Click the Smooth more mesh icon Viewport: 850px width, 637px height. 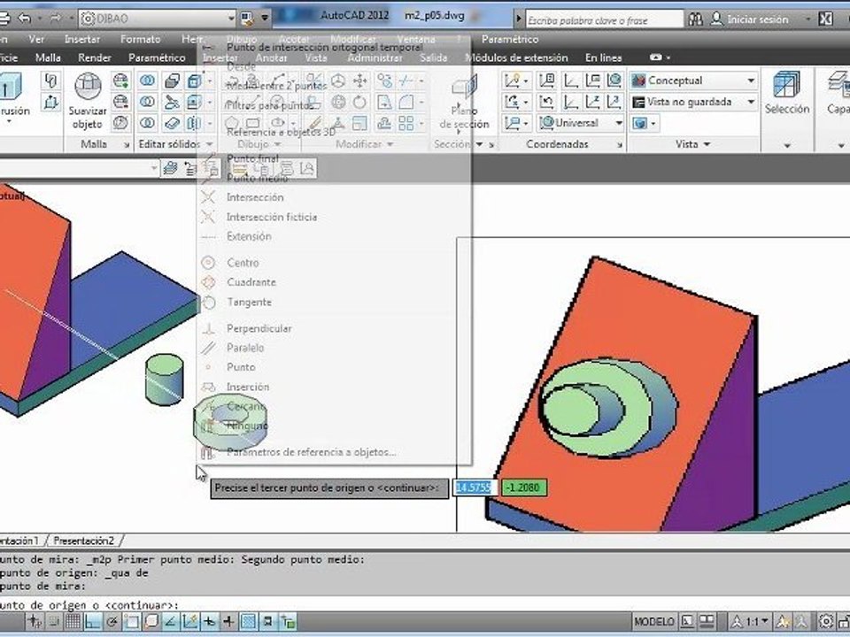(120, 81)
